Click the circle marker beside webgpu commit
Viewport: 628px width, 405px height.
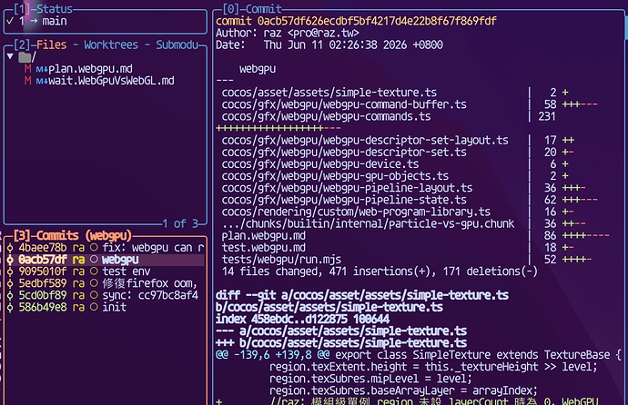(x=94, y=260)
